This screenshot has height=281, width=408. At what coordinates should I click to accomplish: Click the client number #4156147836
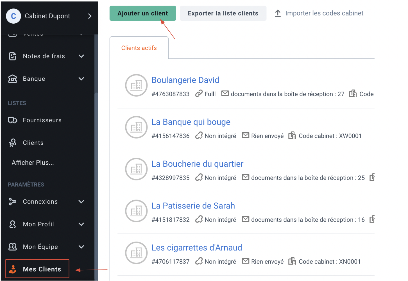point(171,136)
